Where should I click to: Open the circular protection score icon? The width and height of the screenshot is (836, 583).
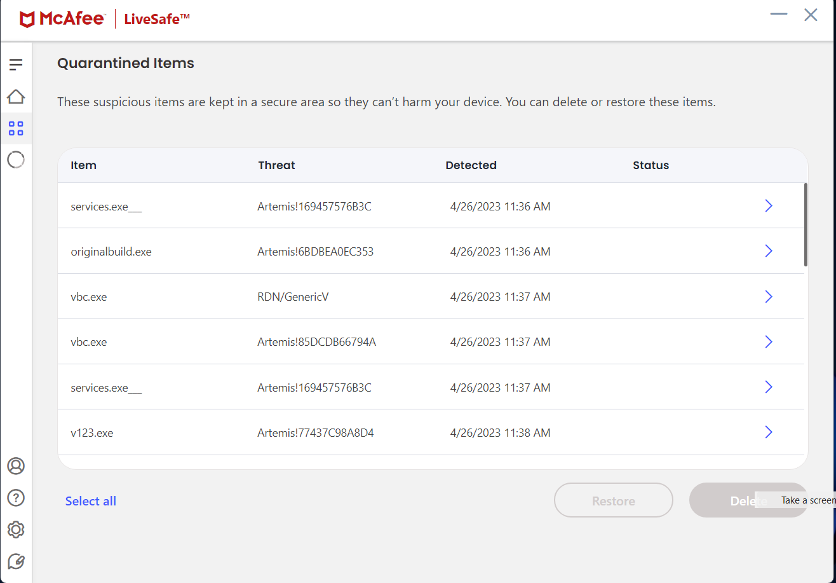tap(16, 160)
